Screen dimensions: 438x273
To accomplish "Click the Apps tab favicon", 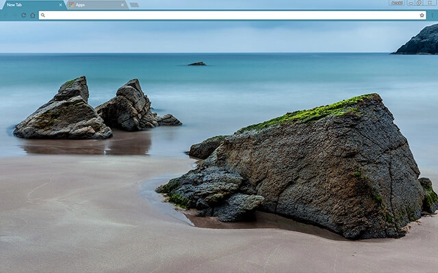I will tap(71, 5).
